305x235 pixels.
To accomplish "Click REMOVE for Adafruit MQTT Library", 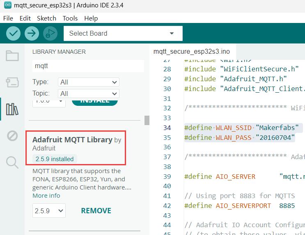I will click(x=96, y=211).
